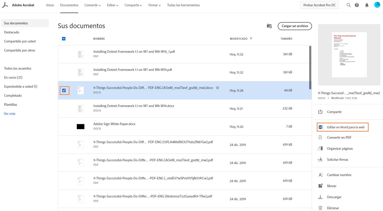Click the new folder icon
This screenshot has height=211, width=383.
269,26
